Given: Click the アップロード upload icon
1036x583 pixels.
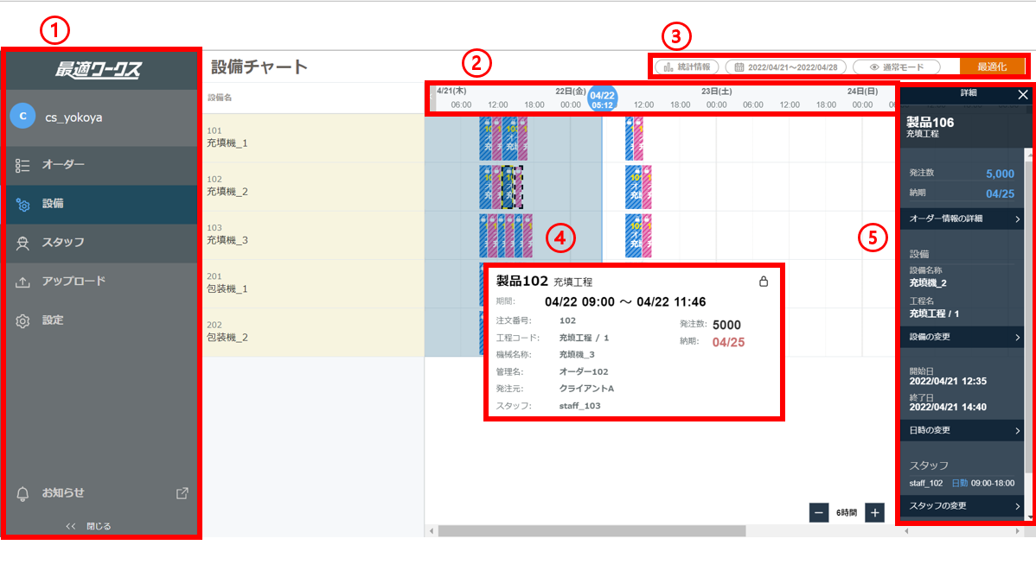Looking at the screenshot, I should pos(22,282).
